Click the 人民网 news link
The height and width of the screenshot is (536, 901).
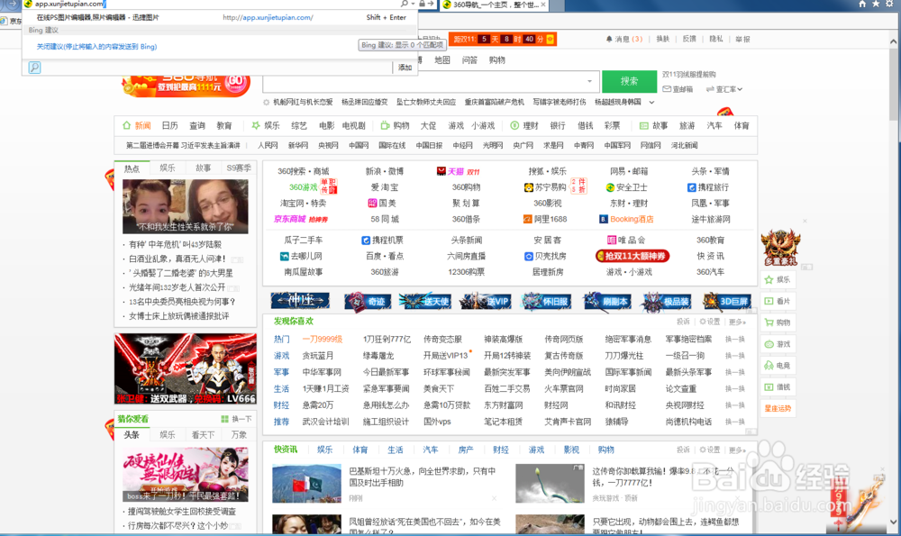pyautogui.click(x=268, y=145)
